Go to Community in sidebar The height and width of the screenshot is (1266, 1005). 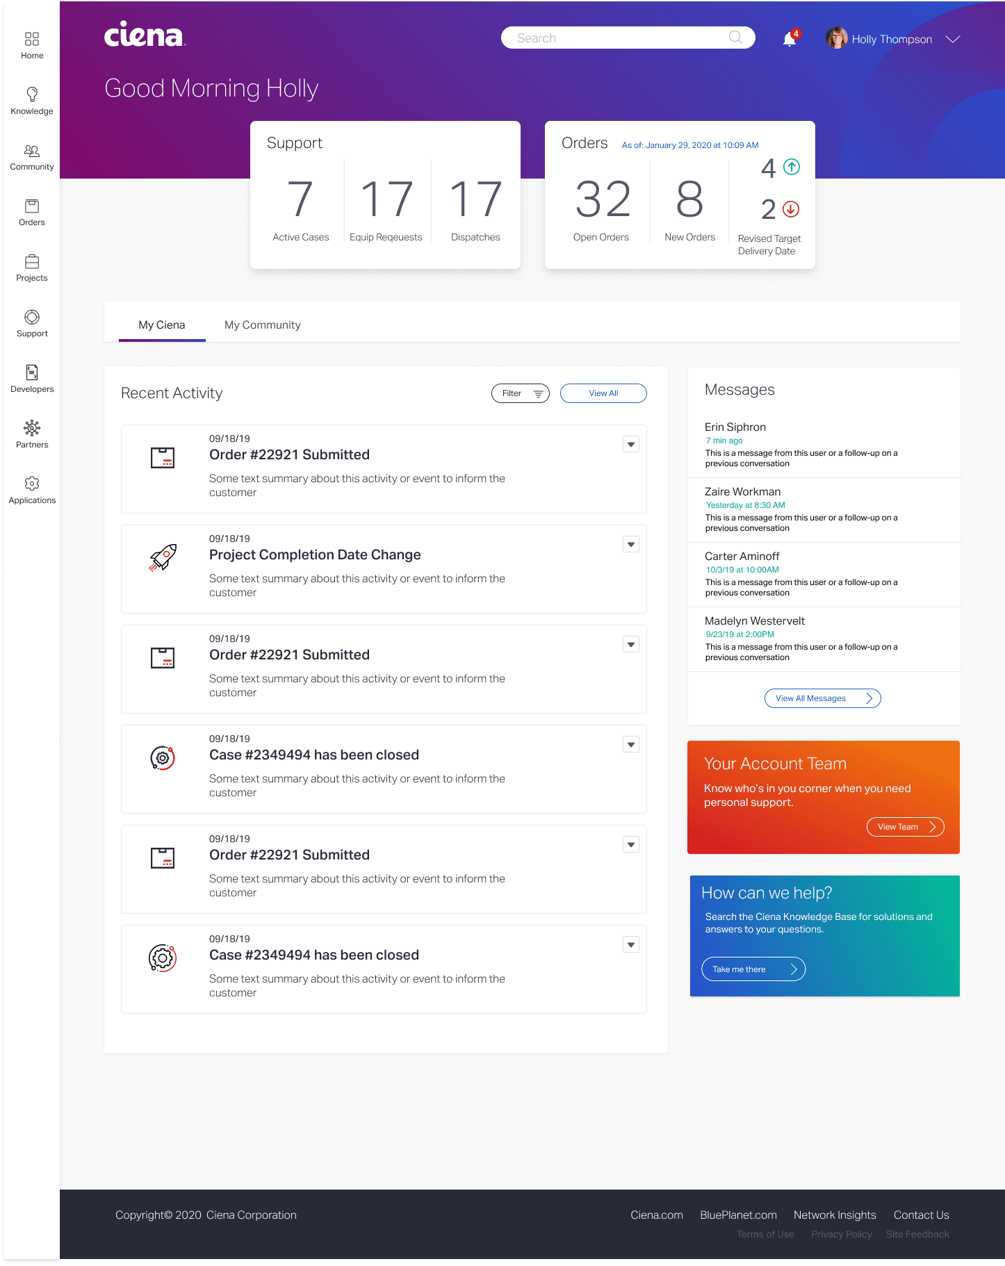click(32, 157)
